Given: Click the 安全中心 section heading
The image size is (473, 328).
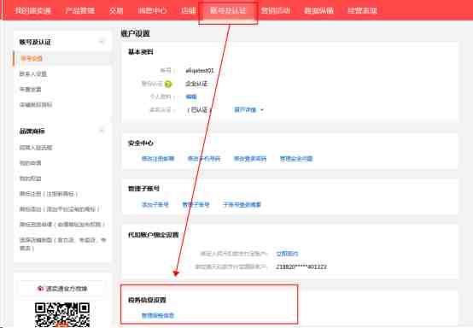Looking at the screenshot, I should click(x=141, y=143).
